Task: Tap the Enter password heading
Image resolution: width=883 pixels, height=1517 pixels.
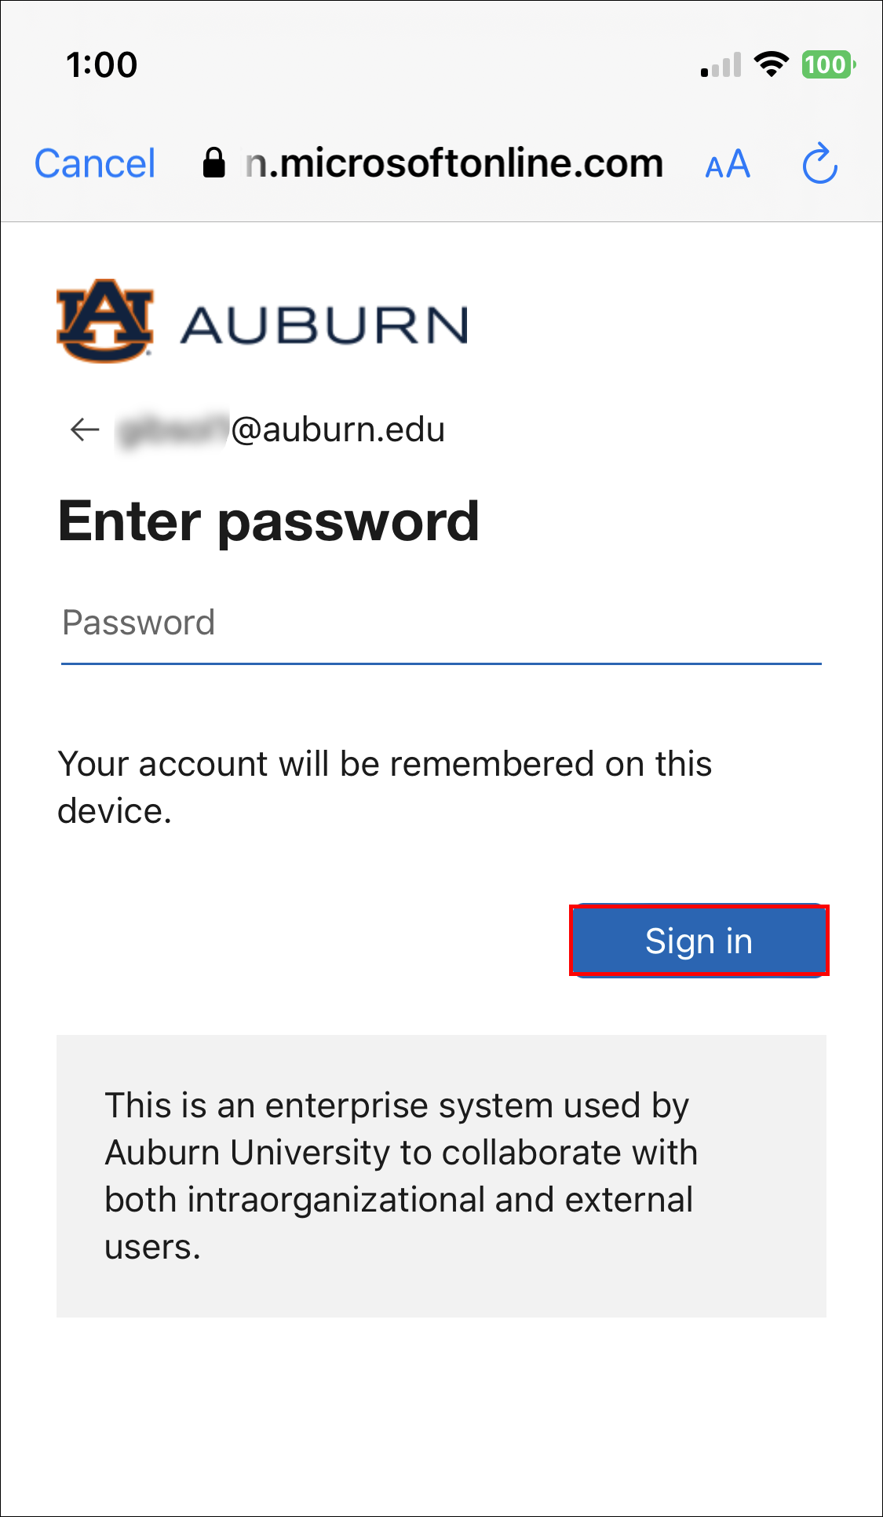Action: 268,521
